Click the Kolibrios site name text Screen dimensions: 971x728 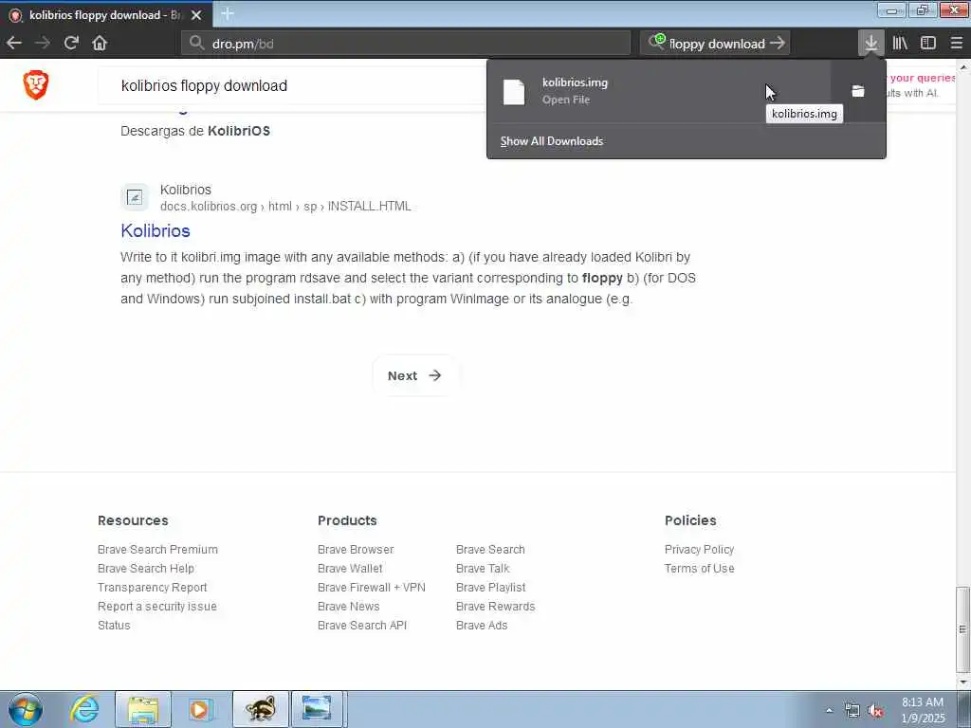coord(186,190)
